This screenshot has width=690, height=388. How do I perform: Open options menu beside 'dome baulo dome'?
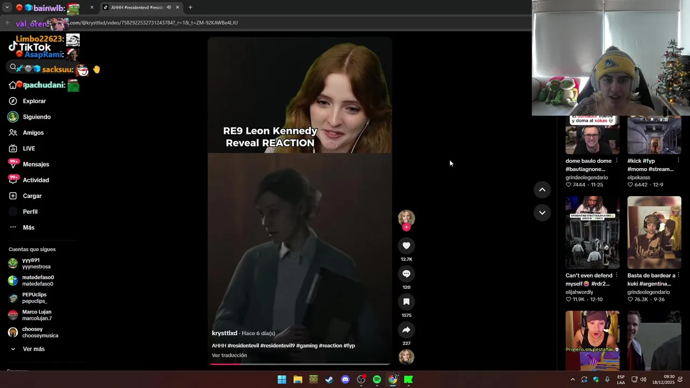[x=617, y=161]
